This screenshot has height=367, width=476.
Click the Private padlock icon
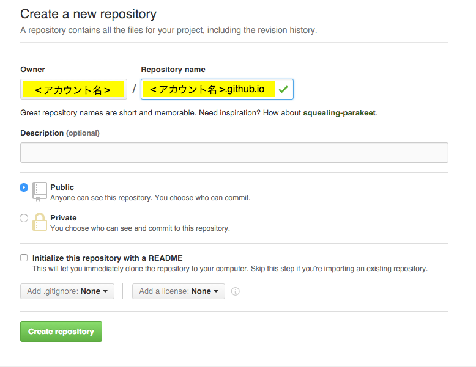[40, 222]
